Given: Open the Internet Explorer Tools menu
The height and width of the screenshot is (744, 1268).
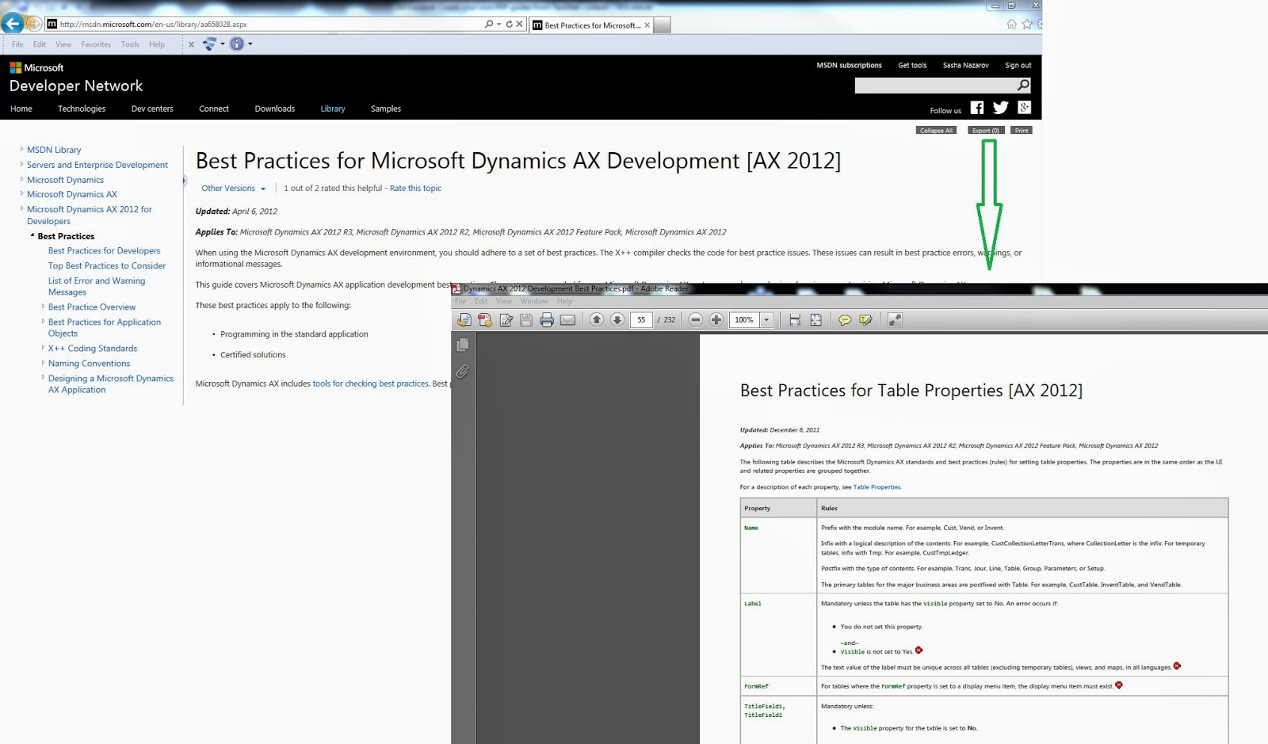Looking at the screenshot, I should click(130, 44).
